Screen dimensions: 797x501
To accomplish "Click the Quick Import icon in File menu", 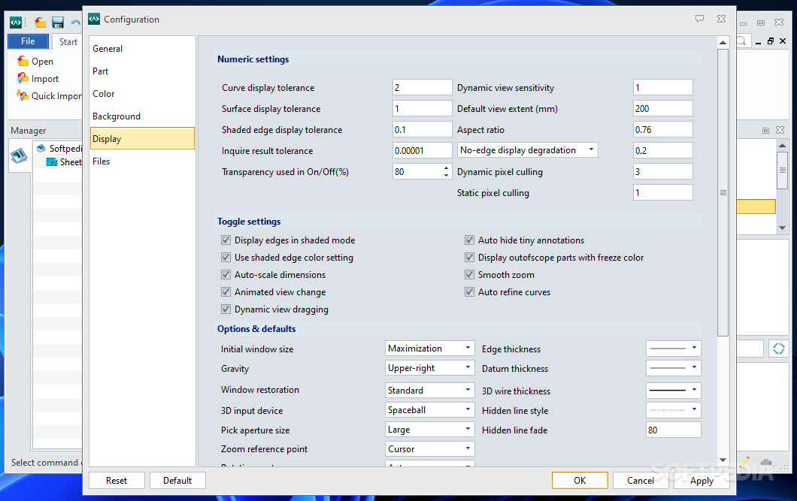I will pos(23,95).
